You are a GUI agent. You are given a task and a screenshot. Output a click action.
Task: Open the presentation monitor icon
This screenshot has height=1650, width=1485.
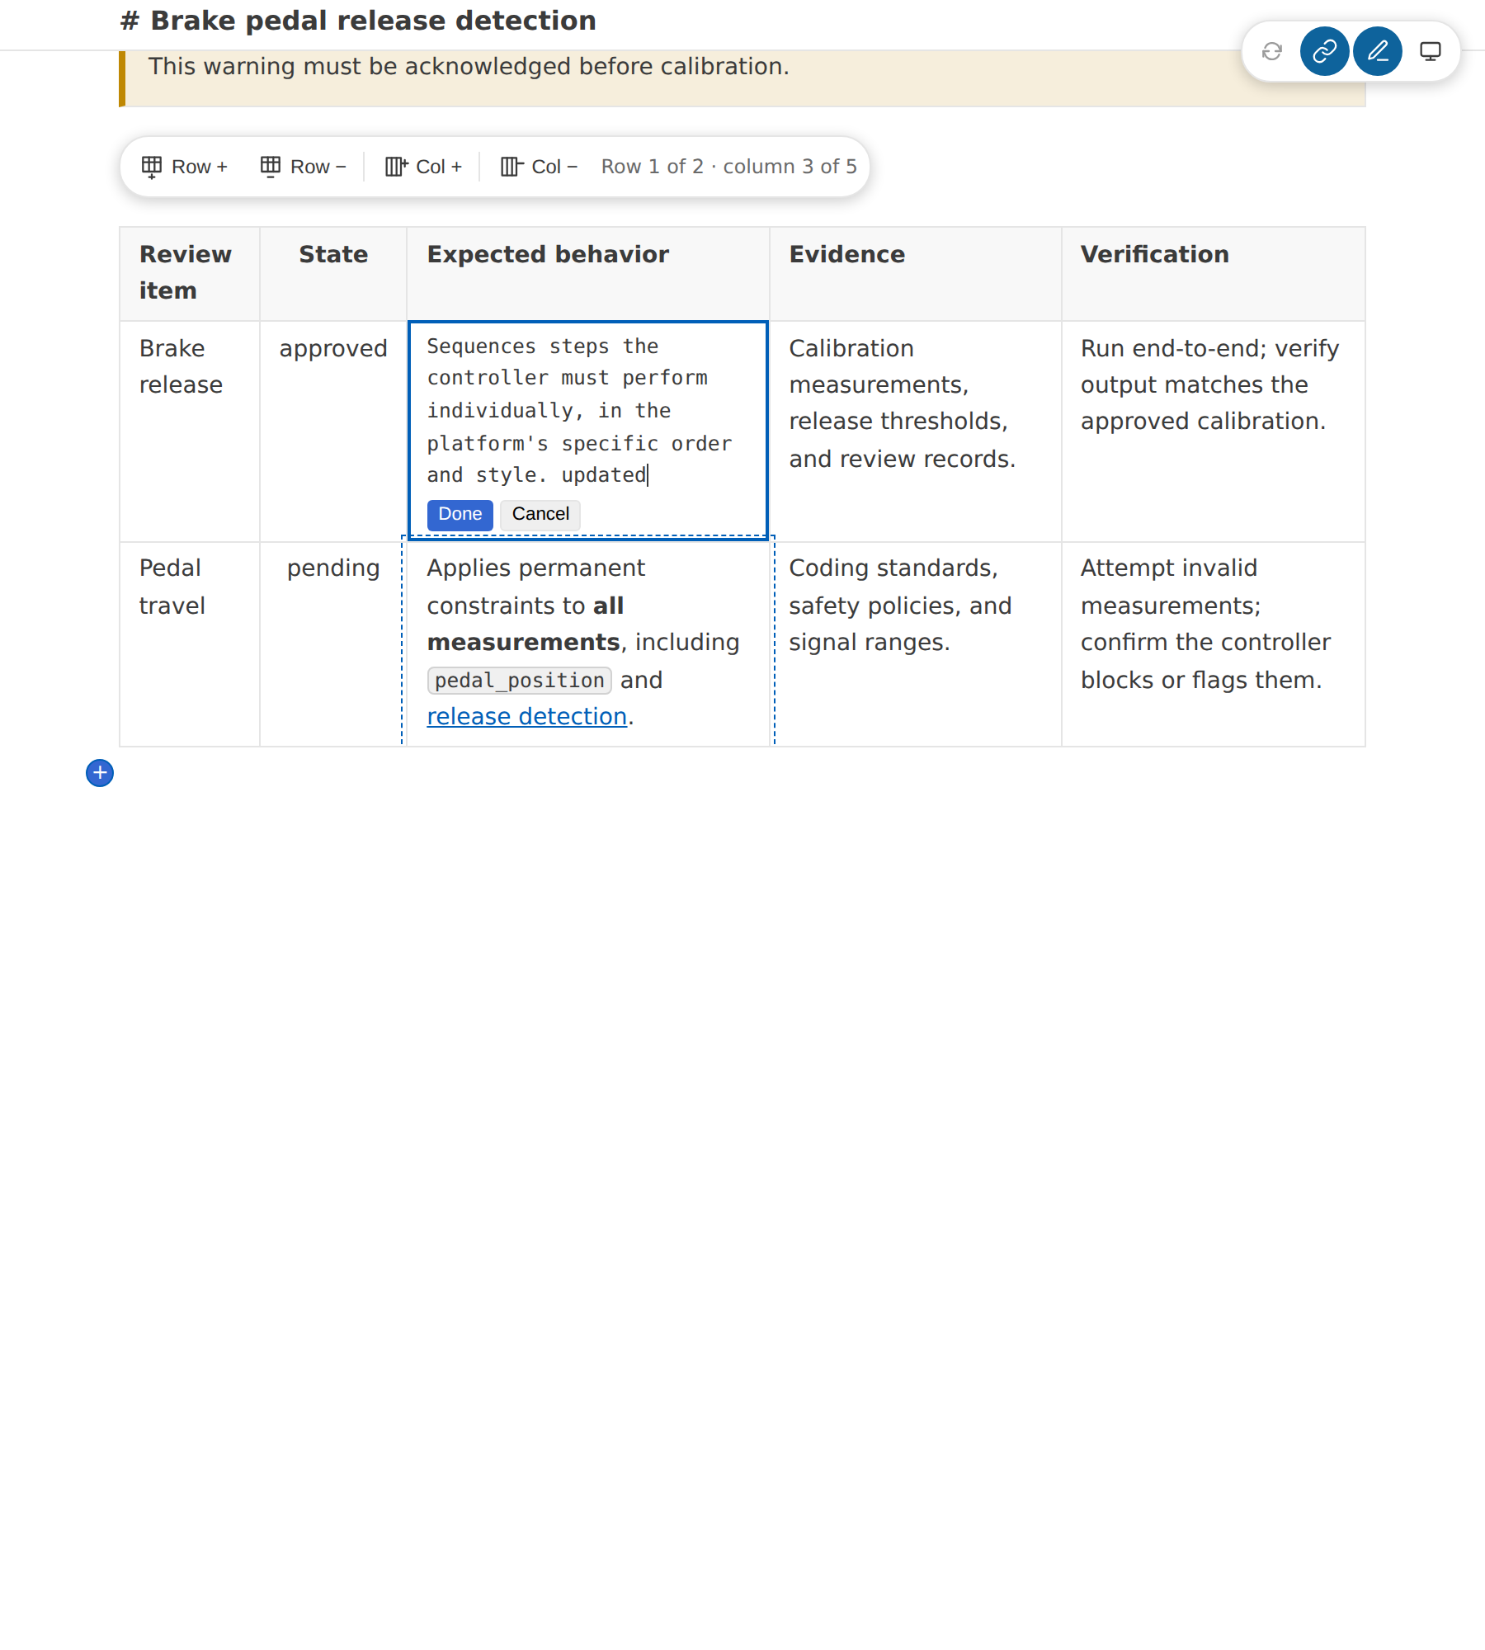(x=1430, y=51)
